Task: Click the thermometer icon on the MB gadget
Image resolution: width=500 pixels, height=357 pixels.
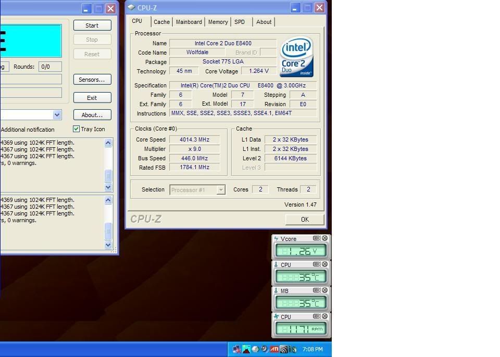Action: click(276, 290)
